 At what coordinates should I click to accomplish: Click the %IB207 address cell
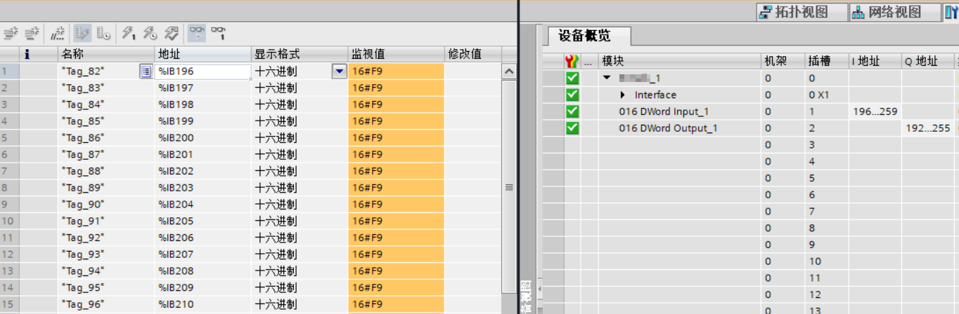(x=202, y=254)
